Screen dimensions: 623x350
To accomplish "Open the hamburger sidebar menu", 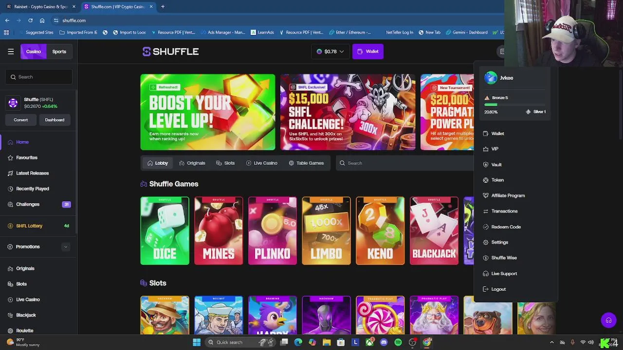I will (11, 52).
